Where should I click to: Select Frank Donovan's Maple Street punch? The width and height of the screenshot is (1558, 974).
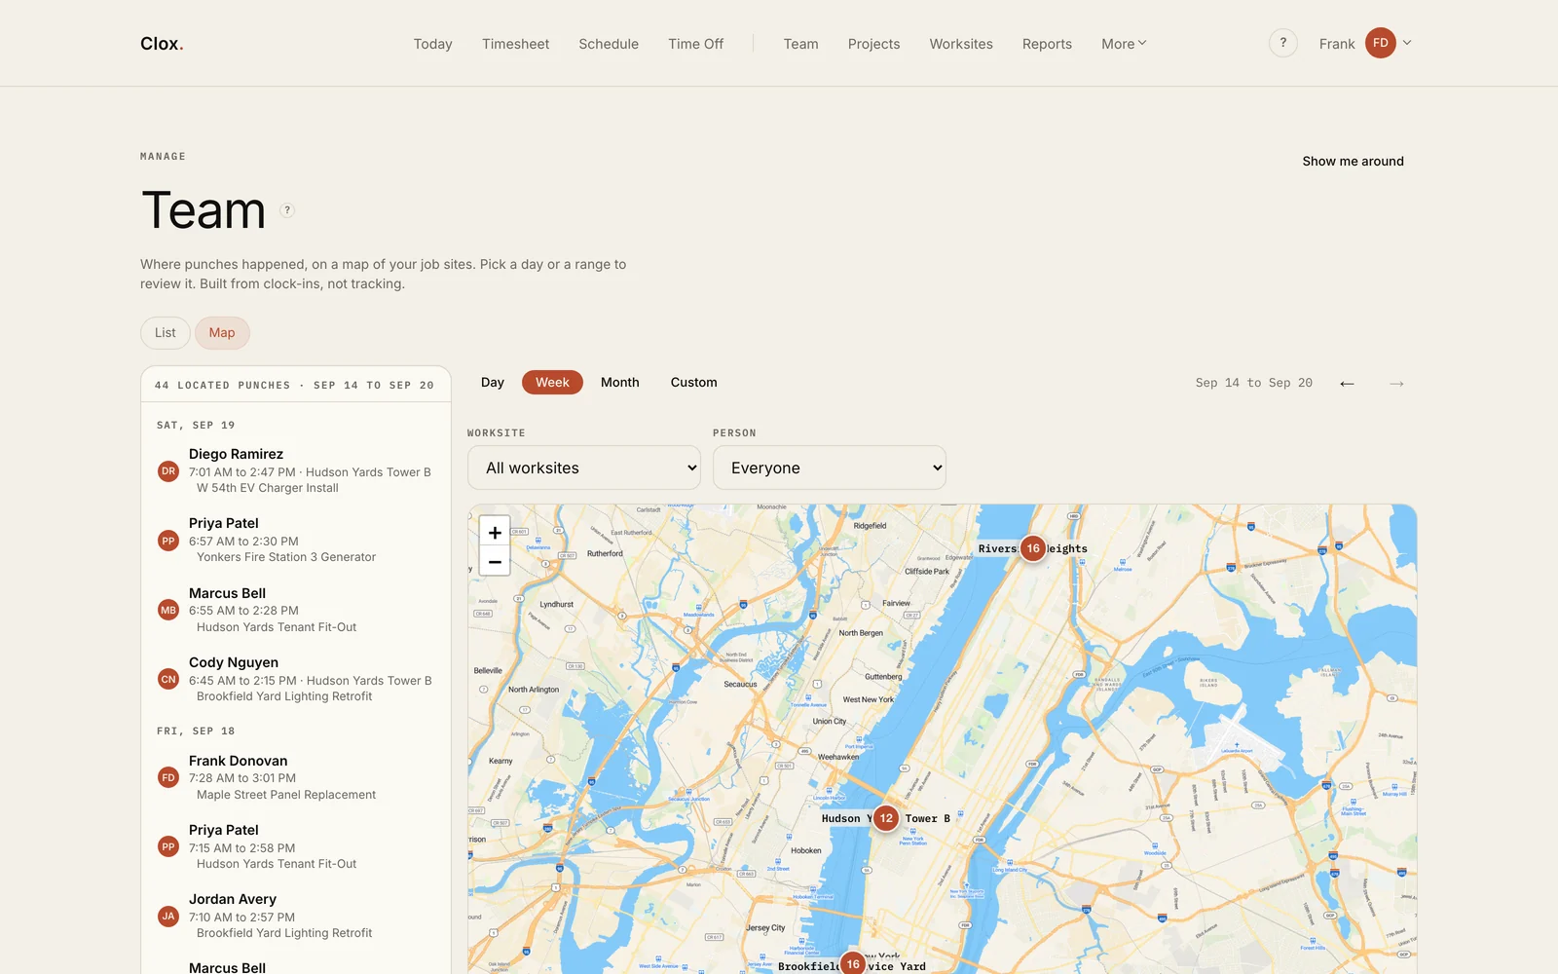tap(296, 777)
